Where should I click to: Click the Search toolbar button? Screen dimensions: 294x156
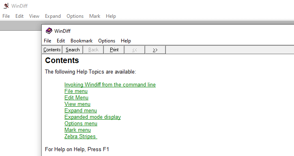pyautogui.click(x=73, y=50)
